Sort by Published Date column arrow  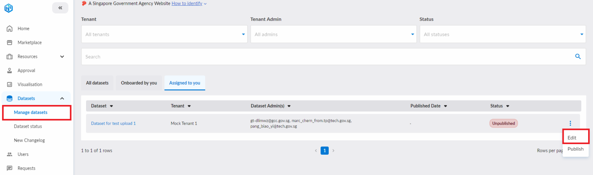[x=445, y=106]
